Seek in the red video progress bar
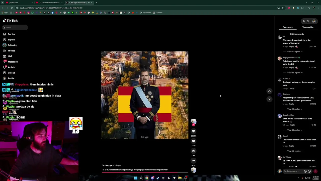321x181 pixels. coord(145,173)
